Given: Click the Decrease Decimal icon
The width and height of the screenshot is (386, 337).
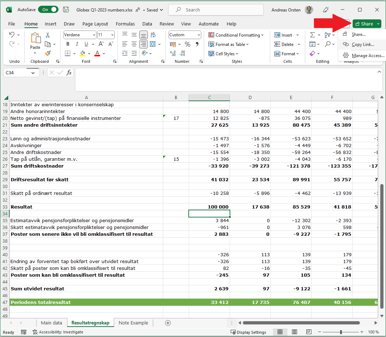Looking at the screenshot, I should point(182,53).
